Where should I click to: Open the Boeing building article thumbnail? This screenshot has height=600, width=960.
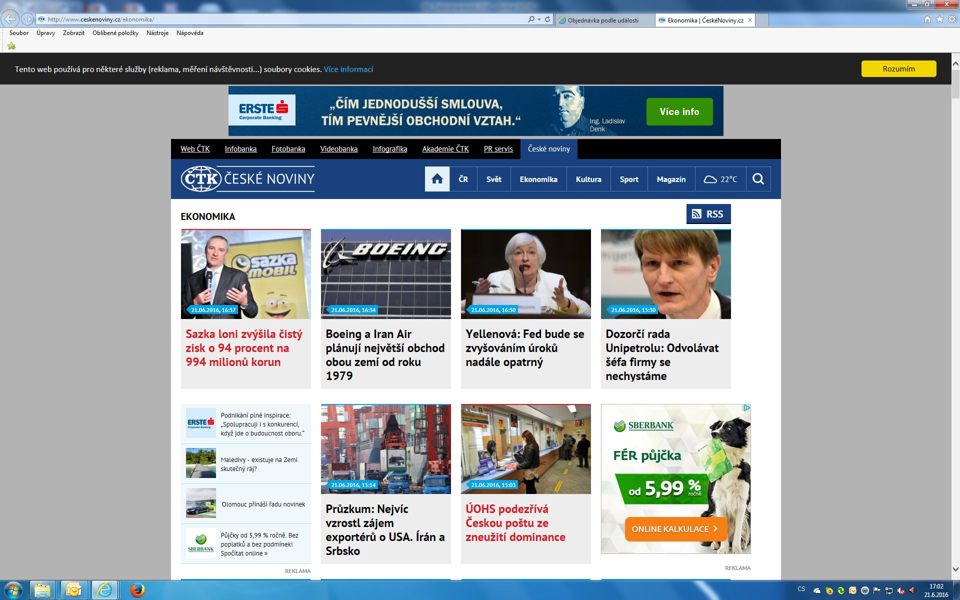point(385,274)
